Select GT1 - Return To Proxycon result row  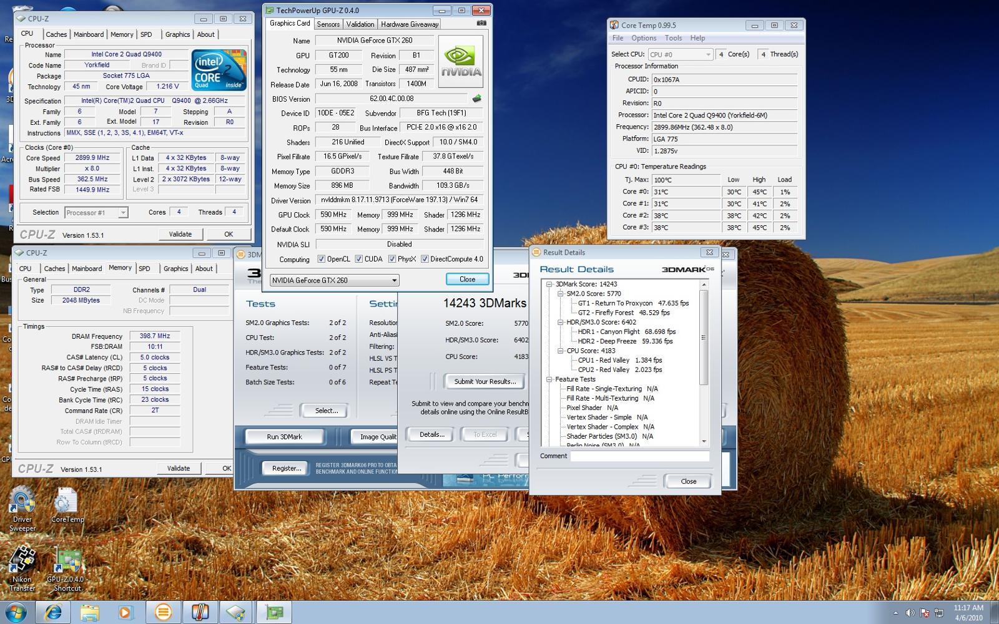pyautogui.click(x=633, y=303)
